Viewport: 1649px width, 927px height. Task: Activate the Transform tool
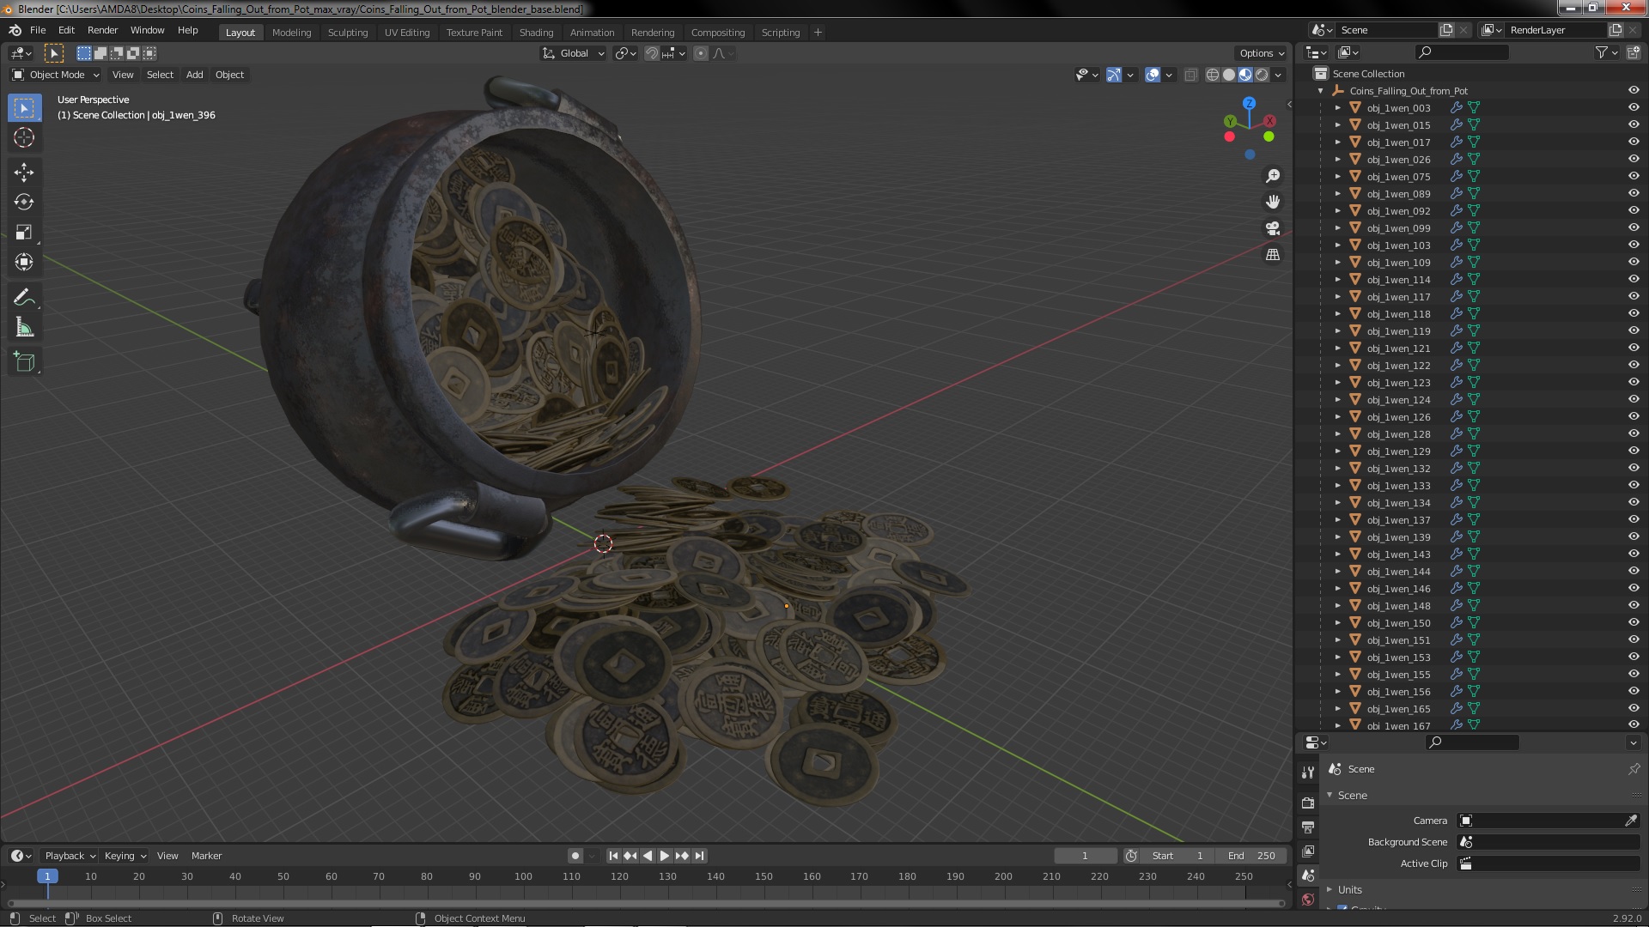[24, 263]
